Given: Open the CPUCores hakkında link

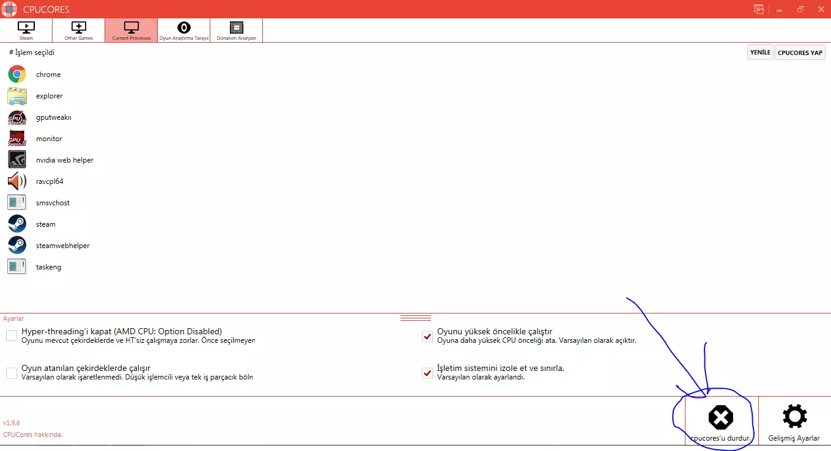Looking at the screenshot, I should pyautogui.click(x=33, y=435).
